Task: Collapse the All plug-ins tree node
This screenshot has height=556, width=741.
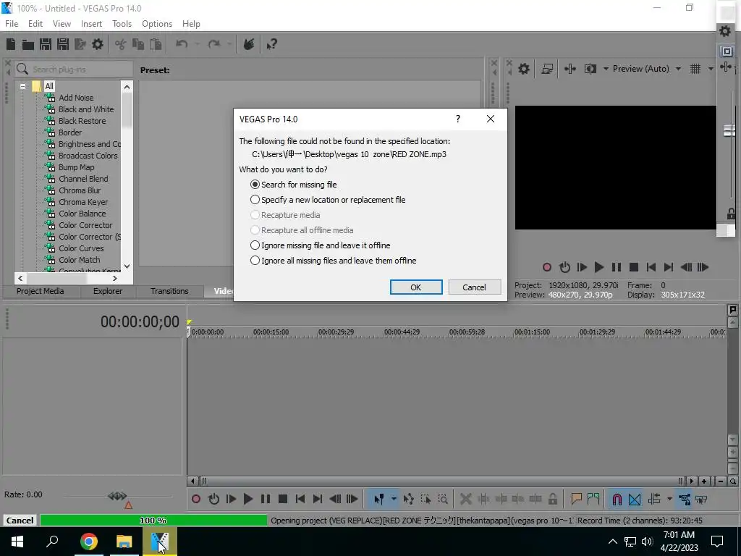Action: click(x=22, y=86)
